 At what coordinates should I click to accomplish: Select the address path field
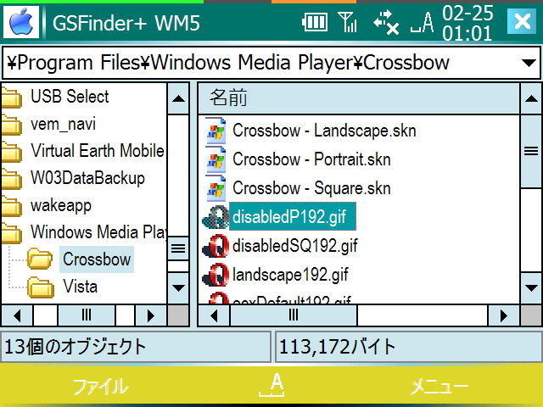271,63
